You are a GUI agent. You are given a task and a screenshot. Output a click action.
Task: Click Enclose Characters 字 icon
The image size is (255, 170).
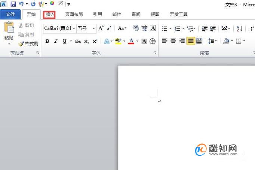(153, 41)
